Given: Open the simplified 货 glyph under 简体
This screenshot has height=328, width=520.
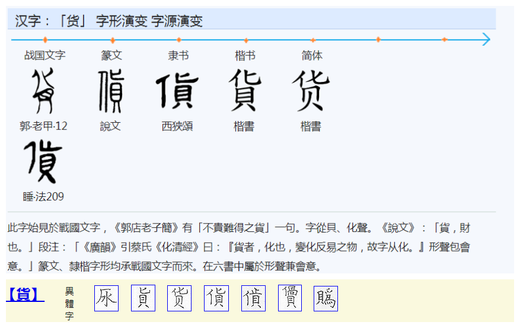Looking at the screenshot, I should [x=311, y=90].
